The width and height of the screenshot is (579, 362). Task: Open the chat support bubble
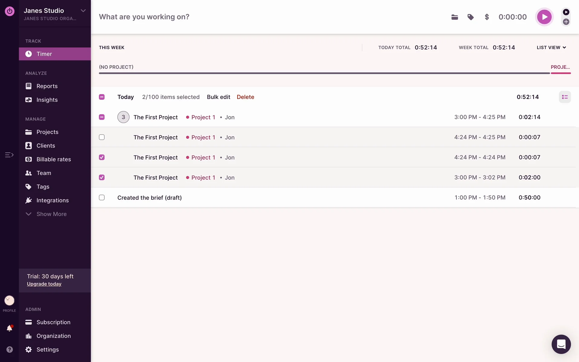tap(561, 344)
